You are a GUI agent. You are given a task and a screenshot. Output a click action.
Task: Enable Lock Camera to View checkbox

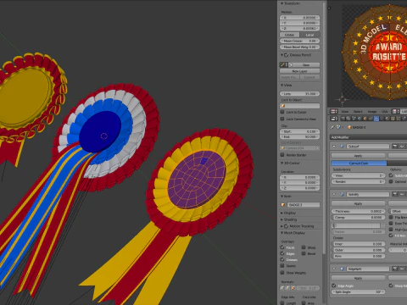coord(282,119)
